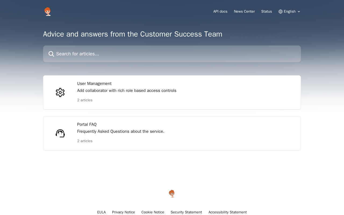This screenshot has height=215, width=344.
Task: Open the EULA footer link
Action: 102,212
